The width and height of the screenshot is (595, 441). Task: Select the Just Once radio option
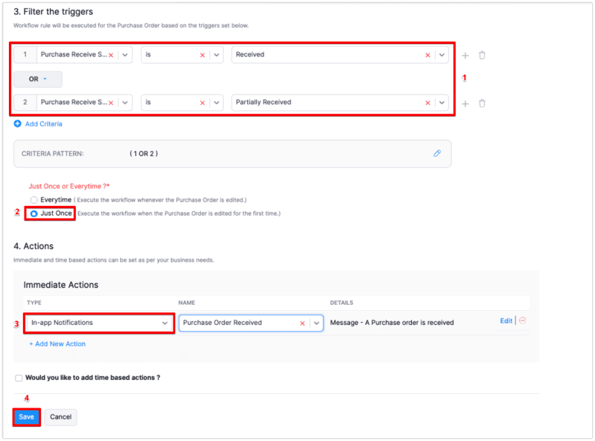click(x=34, y=213)
